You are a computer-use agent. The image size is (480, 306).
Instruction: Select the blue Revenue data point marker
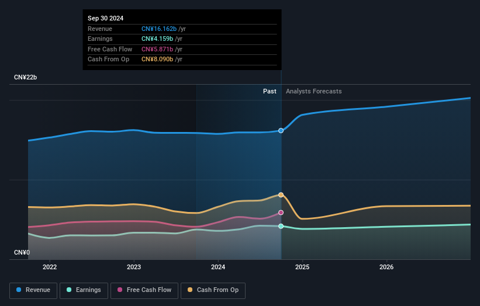pos(281,131)
